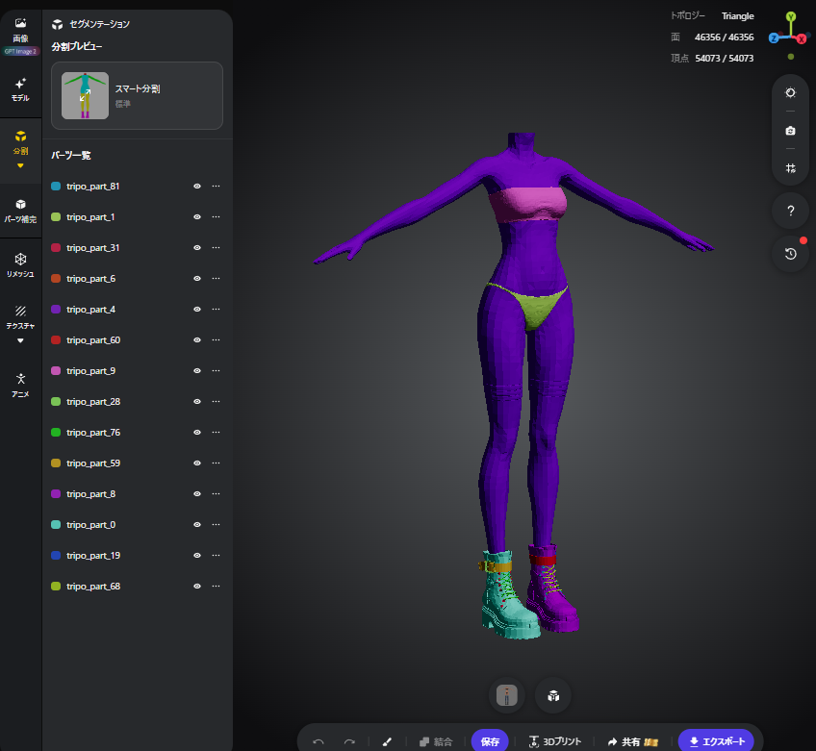Viewport: 816px width, 751px height.
Task: Open more options for tripo_part_81
Action: coord(216,187)
